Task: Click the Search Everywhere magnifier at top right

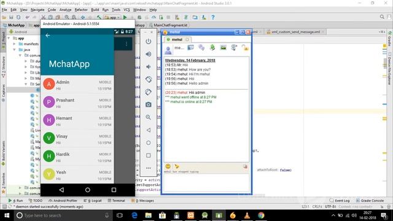Action: 382,17
